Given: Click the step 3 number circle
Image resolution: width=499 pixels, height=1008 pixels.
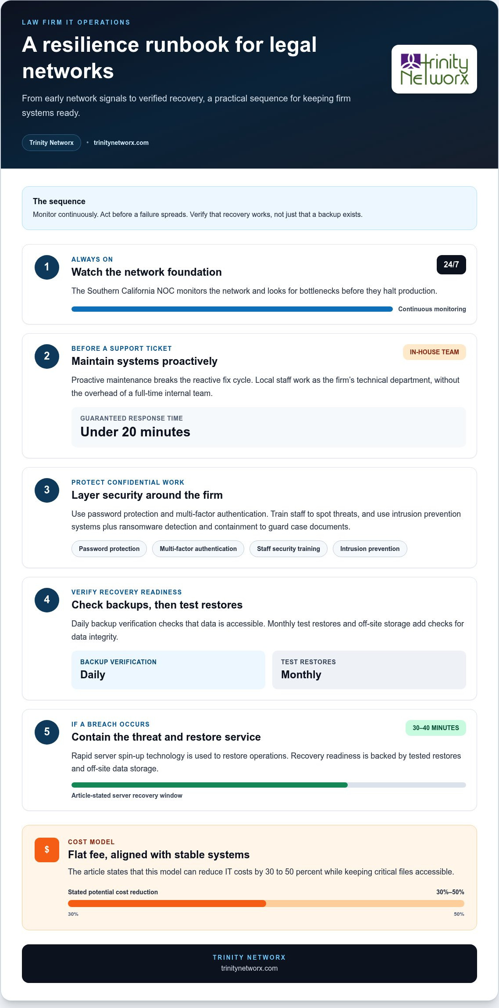Looking at the screenshot, I should (47, 490).
